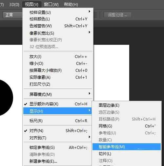Toggle highlighted 智能参考线(M)
The width and height of the screenshot is (164, 166).
(127, 147)
